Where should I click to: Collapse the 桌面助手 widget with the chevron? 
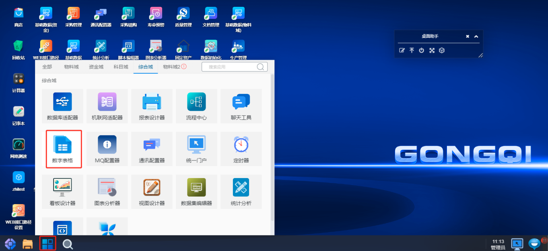tap(476, 36)
